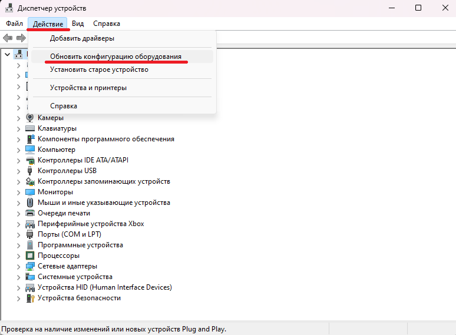The height and width of the screenshot is (335, 456).
Task: Click the Устройства безопасности icon
Action: pyautogui.click(x=31, y=298)
